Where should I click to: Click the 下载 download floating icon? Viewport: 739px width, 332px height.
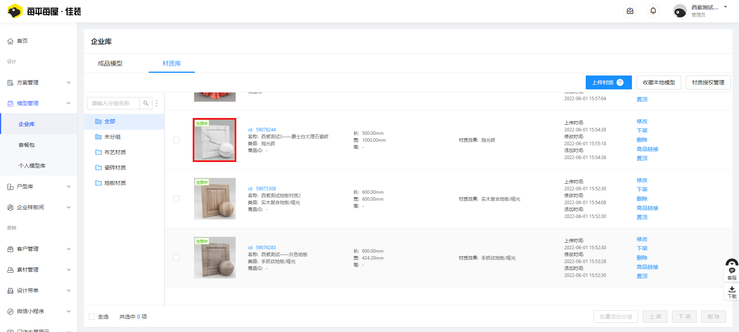(x=732, y=292)
